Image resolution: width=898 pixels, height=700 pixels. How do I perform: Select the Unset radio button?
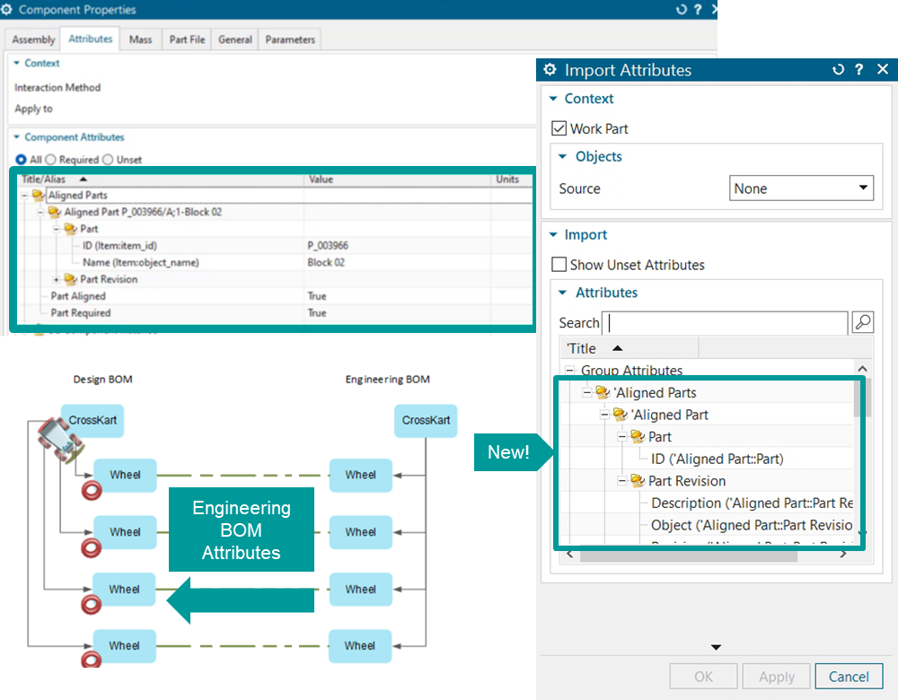(x=108, y=160)
